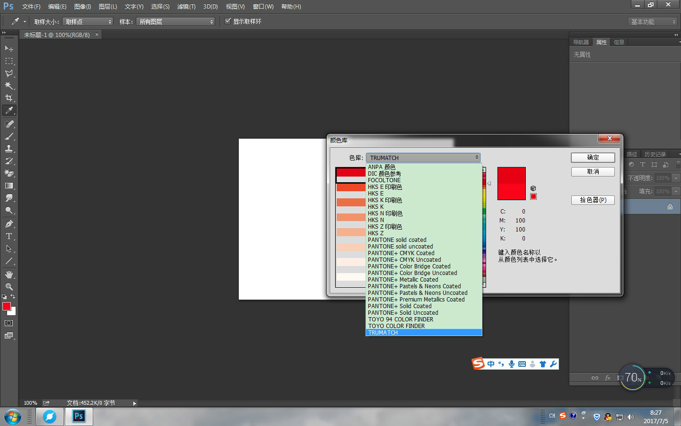Choose ANPA 颜色 from list
Screen dimensions: 681x426
pyautogui.click(x=424, y=167)
